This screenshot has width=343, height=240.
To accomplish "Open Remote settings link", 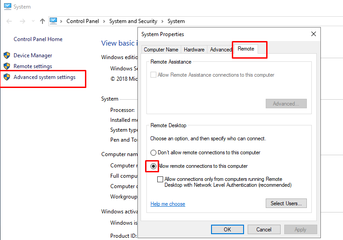I will [33, 66].
